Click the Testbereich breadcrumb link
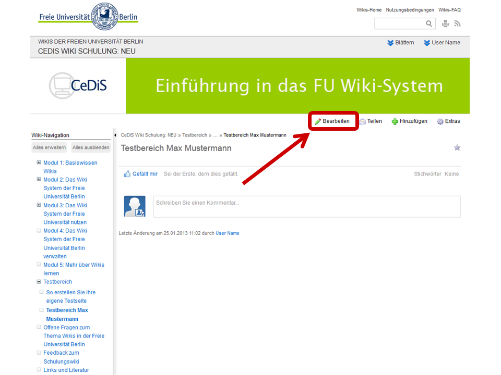Image resolution: width=501 pixels, height=375 pixels. click(x=195, y=135)
